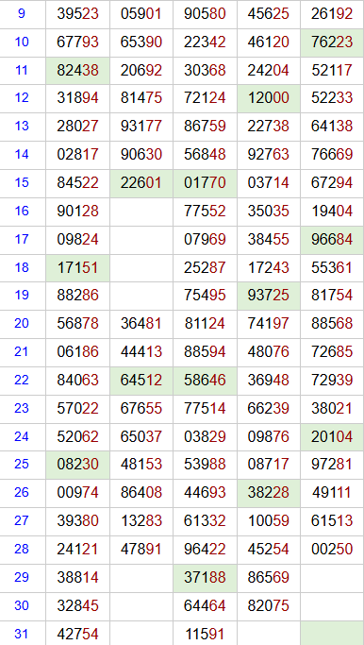Select value 35035
This screenshot has width=364, height=645.
tap(268, 211)
